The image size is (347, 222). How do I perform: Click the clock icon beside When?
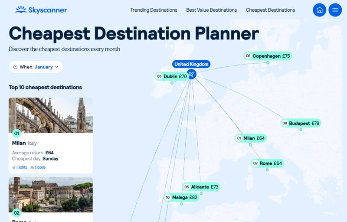pos(15,67)
